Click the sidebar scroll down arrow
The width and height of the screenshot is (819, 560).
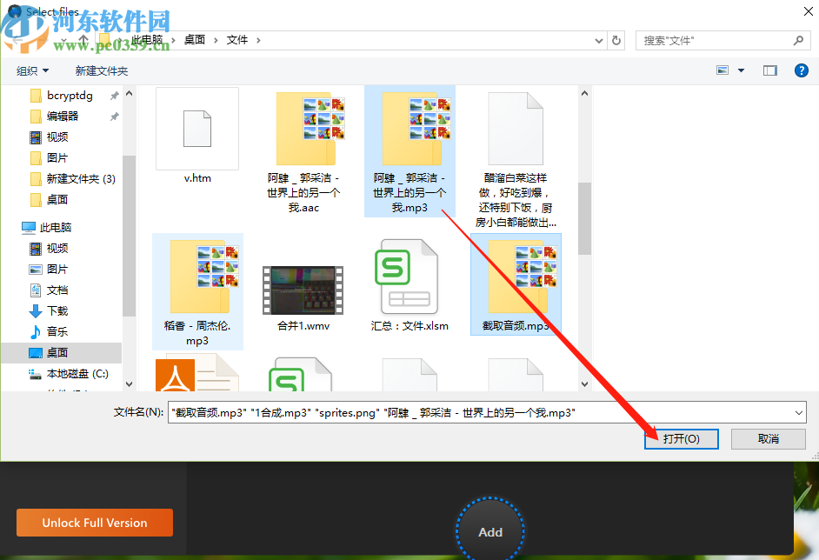pyautogui.click(x=129, y=384)
